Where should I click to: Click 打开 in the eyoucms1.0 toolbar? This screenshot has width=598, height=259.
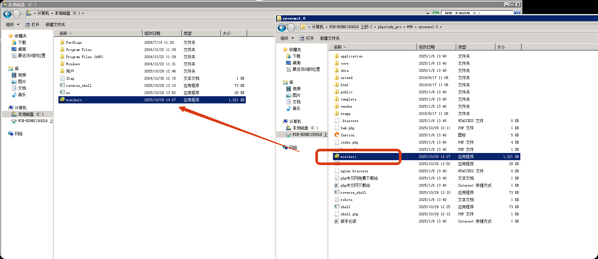coord(307,38)
